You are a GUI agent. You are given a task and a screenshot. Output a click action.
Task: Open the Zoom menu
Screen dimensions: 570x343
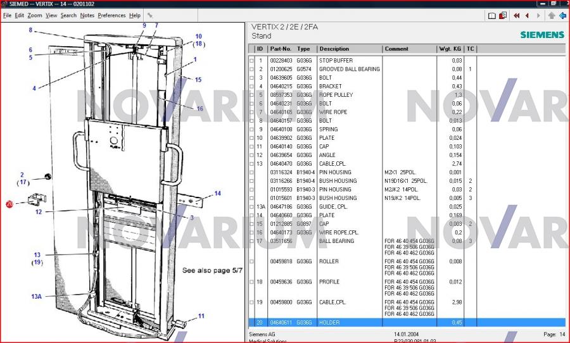click(35, 15)
